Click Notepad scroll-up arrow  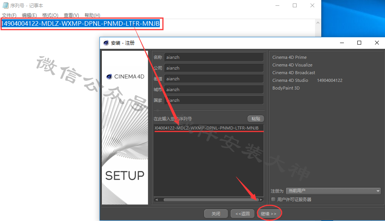(x=318, y=23)
